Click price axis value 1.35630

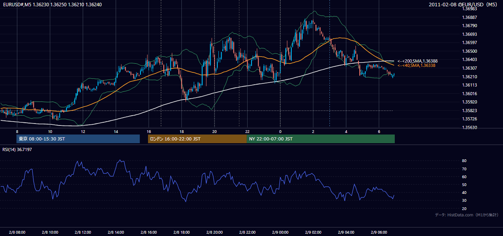(469, 127)
